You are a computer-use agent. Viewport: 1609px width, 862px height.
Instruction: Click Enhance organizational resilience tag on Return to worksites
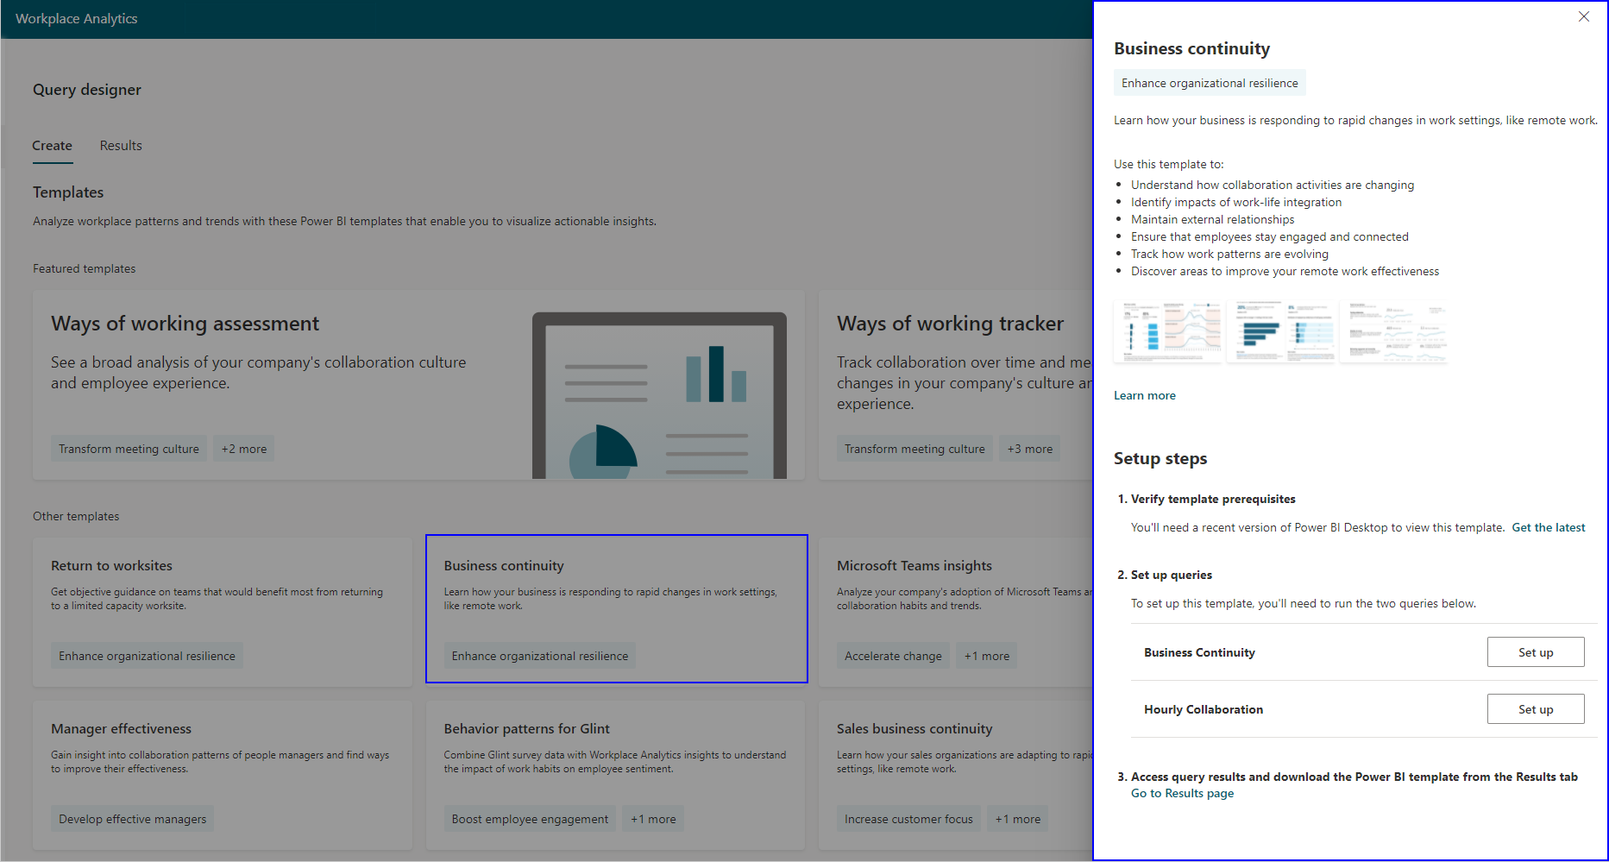147,656
